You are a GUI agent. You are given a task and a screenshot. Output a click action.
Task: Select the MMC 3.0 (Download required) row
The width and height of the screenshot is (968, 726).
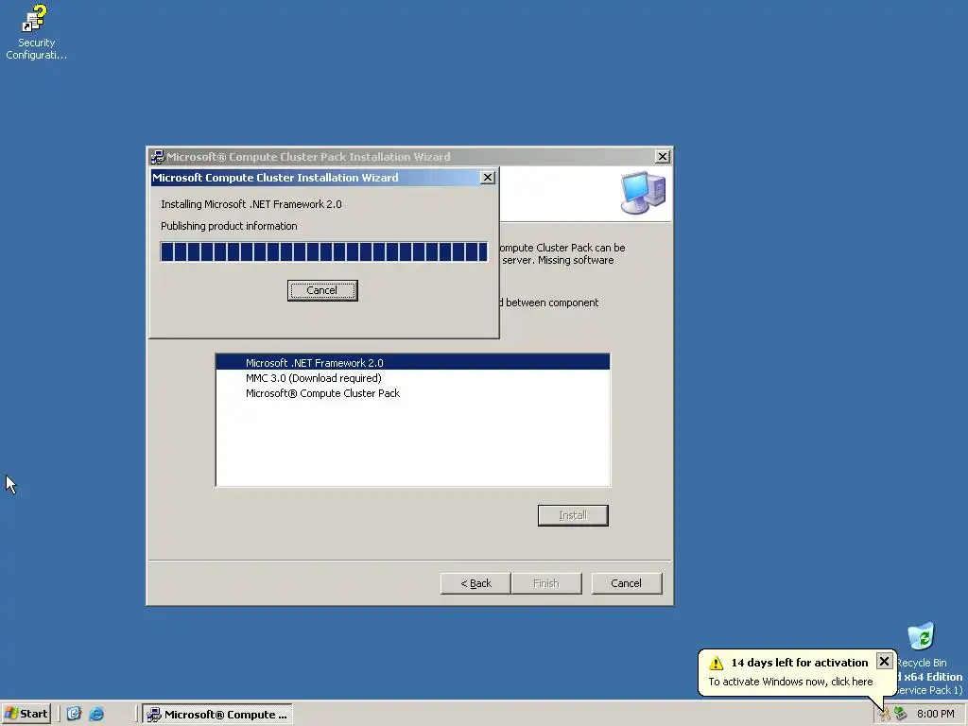[412, 378]
